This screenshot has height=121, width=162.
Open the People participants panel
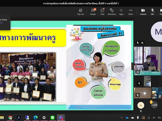tap(93, 12)
